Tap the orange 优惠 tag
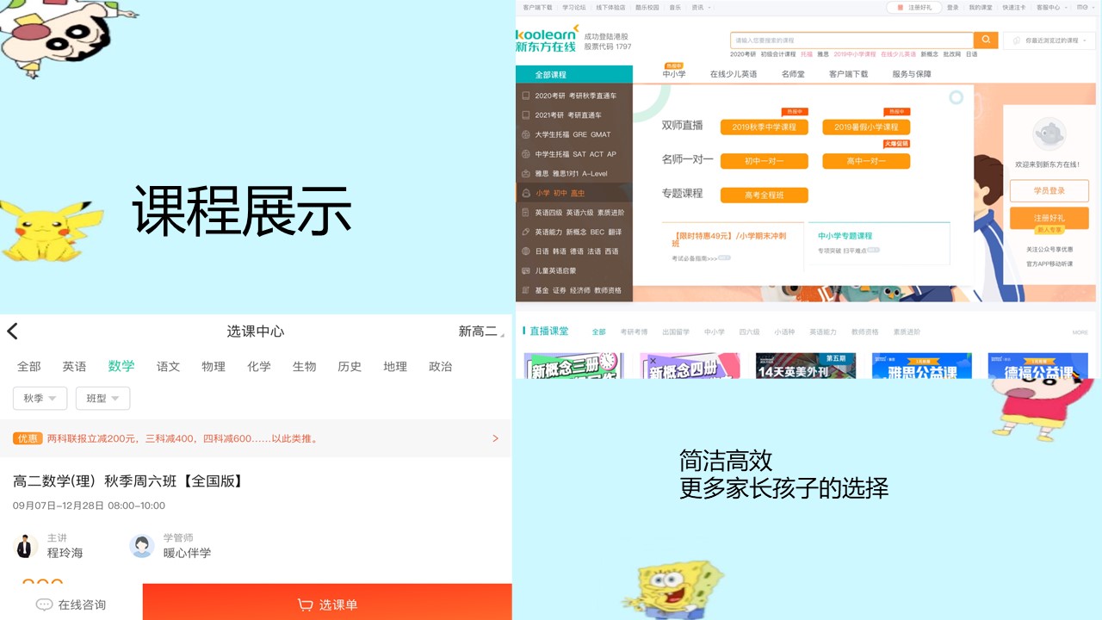 click(x=28, y=438)
